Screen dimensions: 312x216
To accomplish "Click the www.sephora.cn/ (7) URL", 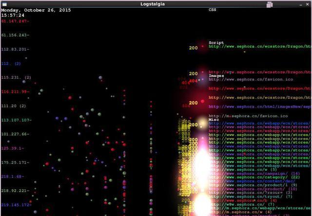I will [242, 204].
